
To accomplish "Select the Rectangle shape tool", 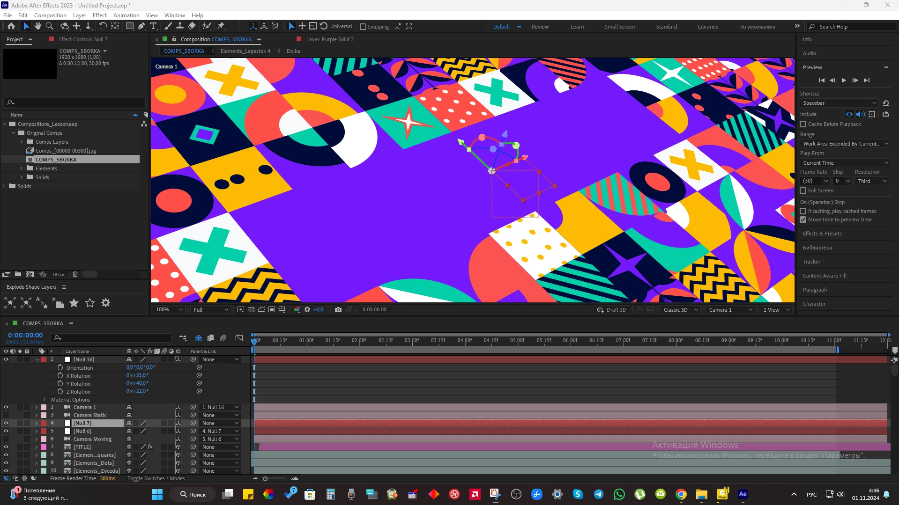I will pyautogui.click(x=129, y=26).
